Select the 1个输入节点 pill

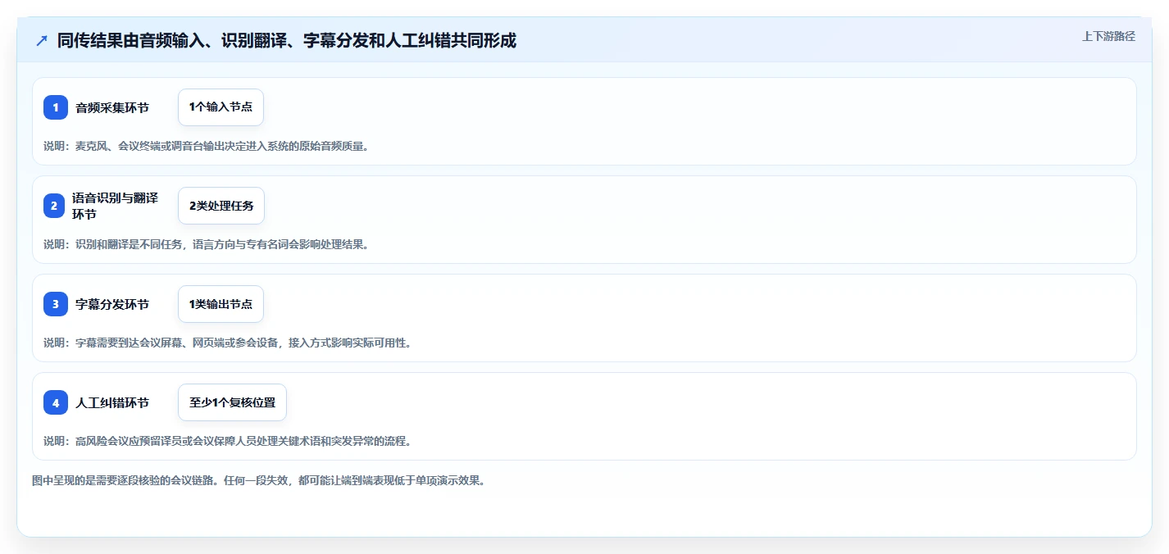(221, 107)
